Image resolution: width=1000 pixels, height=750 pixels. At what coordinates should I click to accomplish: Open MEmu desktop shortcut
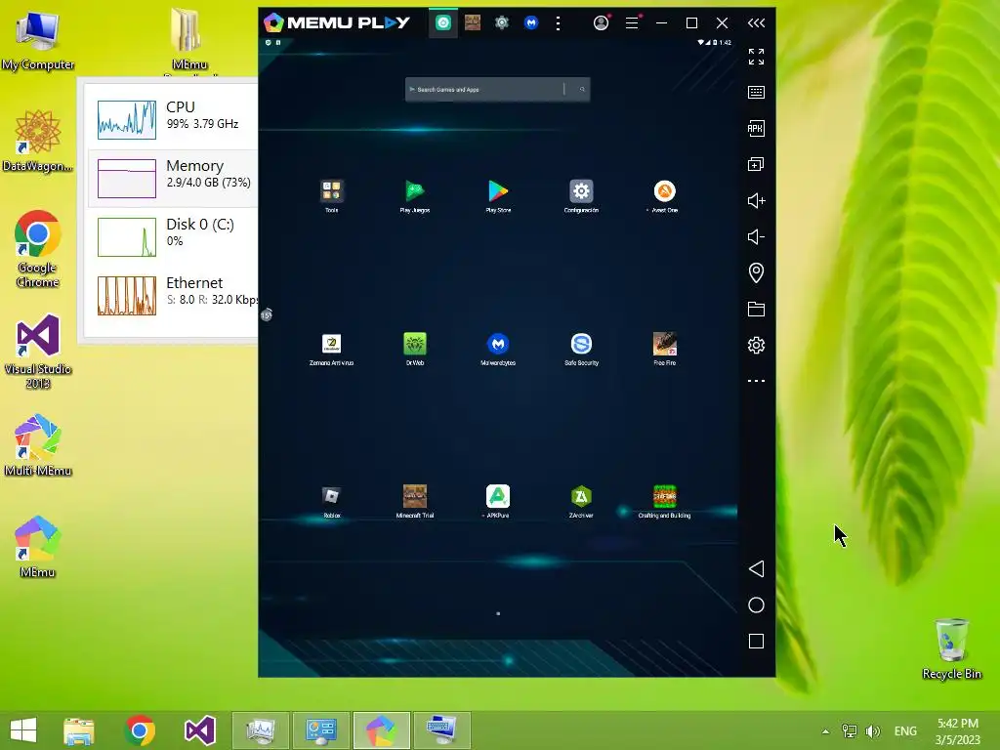[38, 547]
